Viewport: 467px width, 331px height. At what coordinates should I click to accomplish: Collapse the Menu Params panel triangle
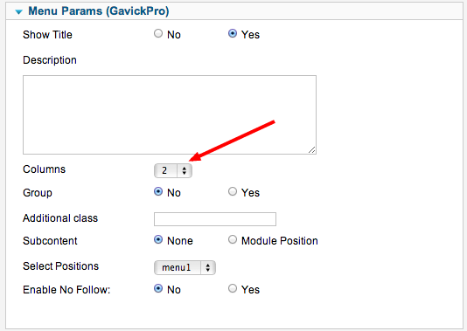click(x=18, y=12)
